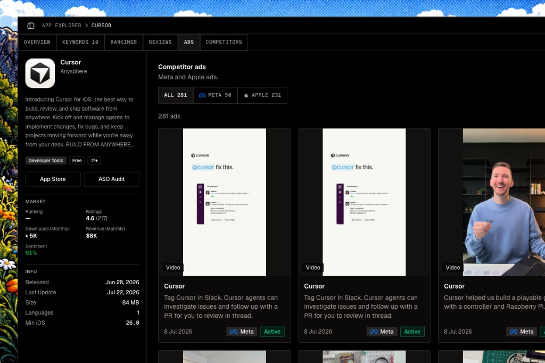Click the < 5K downloads value

coord(31,236)
